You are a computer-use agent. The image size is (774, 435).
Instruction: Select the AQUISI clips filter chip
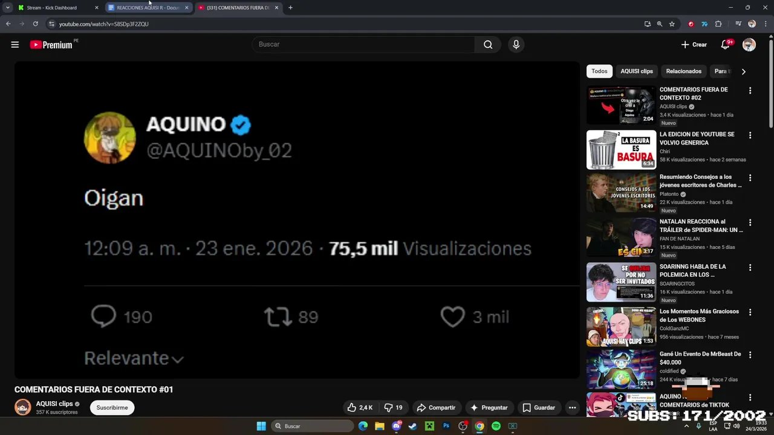click(637, 71)
